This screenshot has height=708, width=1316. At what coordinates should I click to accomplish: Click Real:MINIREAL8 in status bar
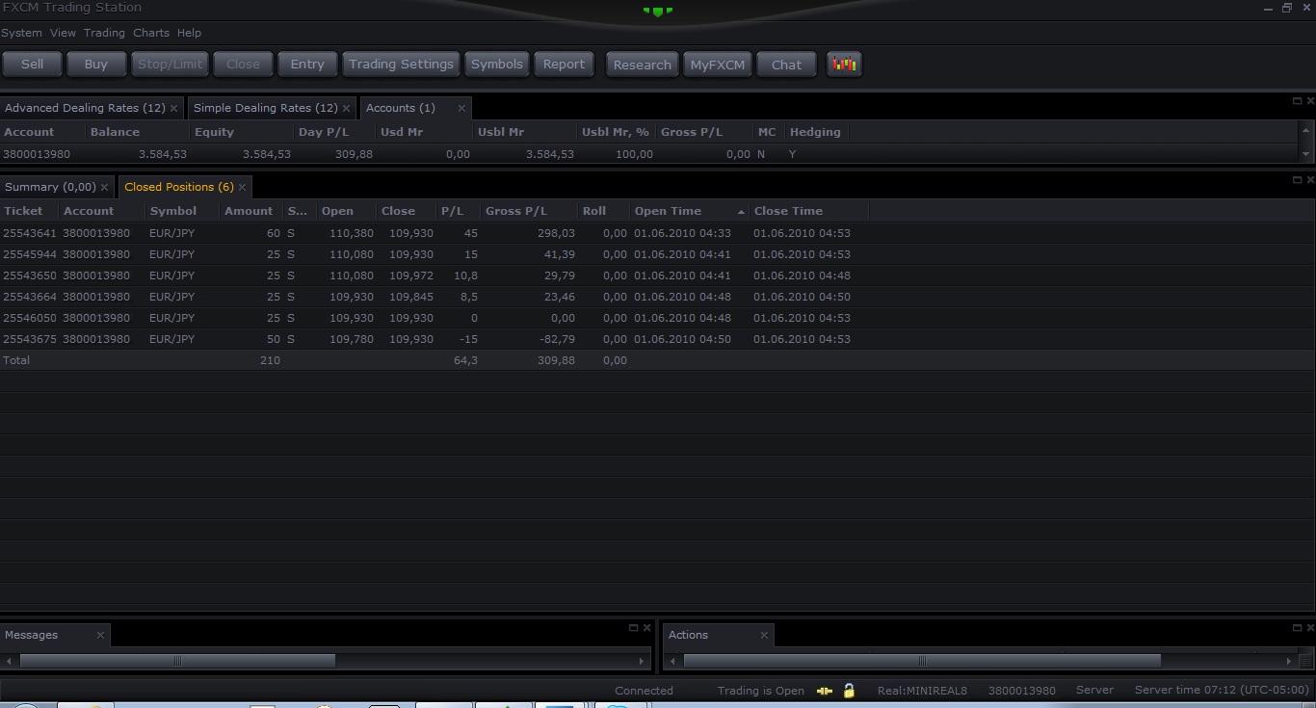click(922, 691)
